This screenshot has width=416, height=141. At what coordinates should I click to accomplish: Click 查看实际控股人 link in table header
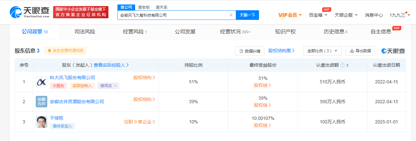(x=111, y=65)
